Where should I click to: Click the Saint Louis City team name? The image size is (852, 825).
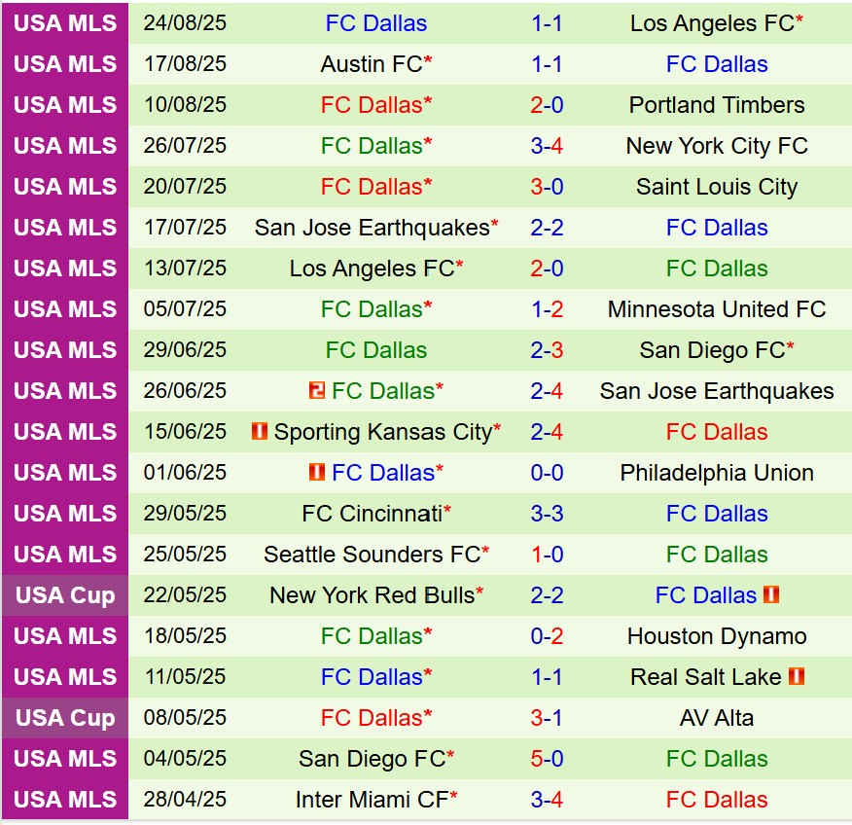tap(717, 187)
